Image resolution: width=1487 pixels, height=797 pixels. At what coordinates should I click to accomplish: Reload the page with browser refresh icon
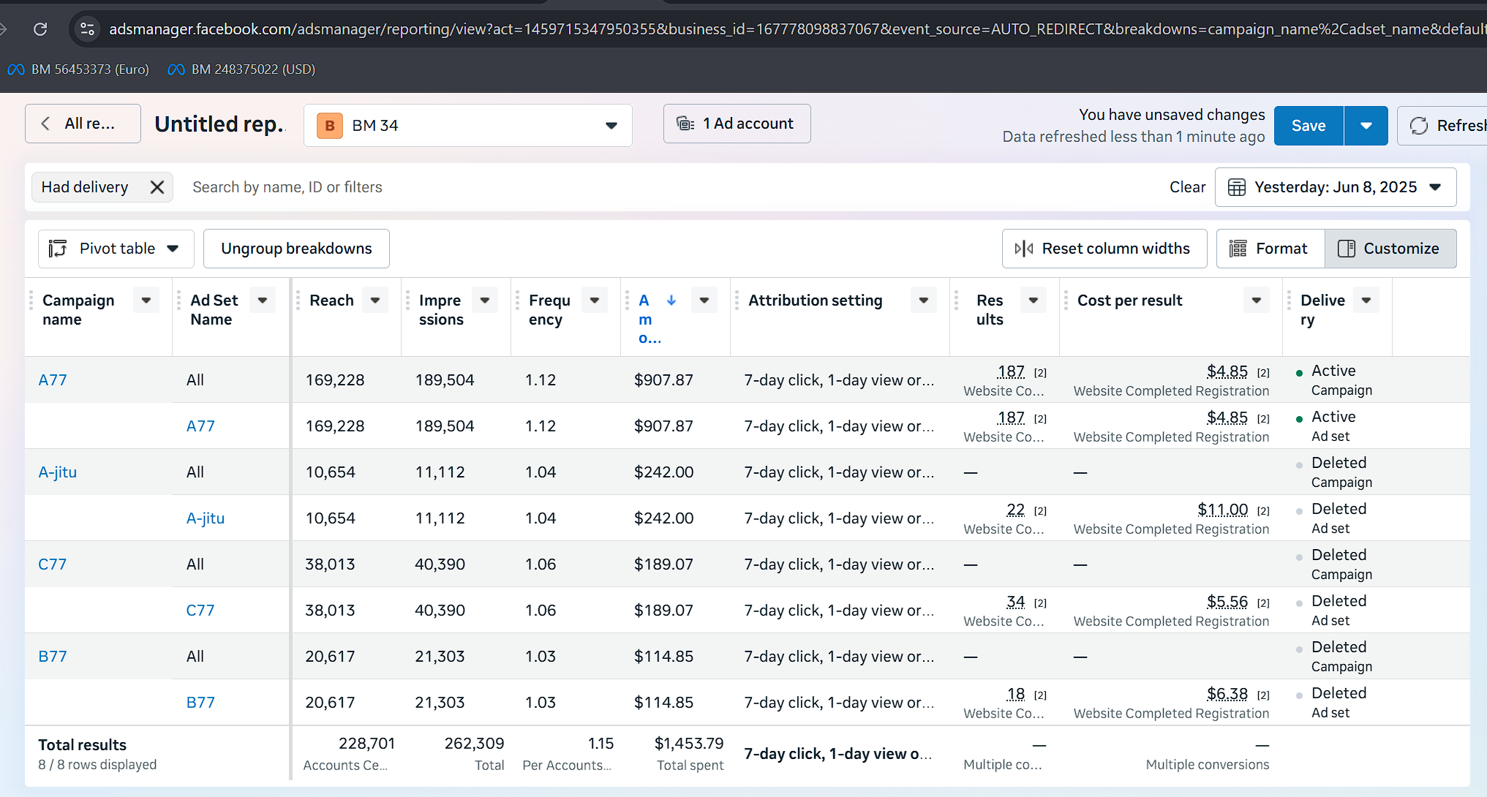(x=40, y=29)
